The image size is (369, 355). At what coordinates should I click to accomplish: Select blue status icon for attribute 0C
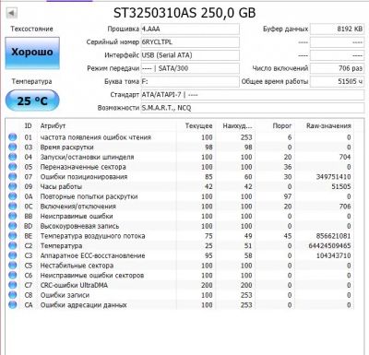tap(13, 206)
